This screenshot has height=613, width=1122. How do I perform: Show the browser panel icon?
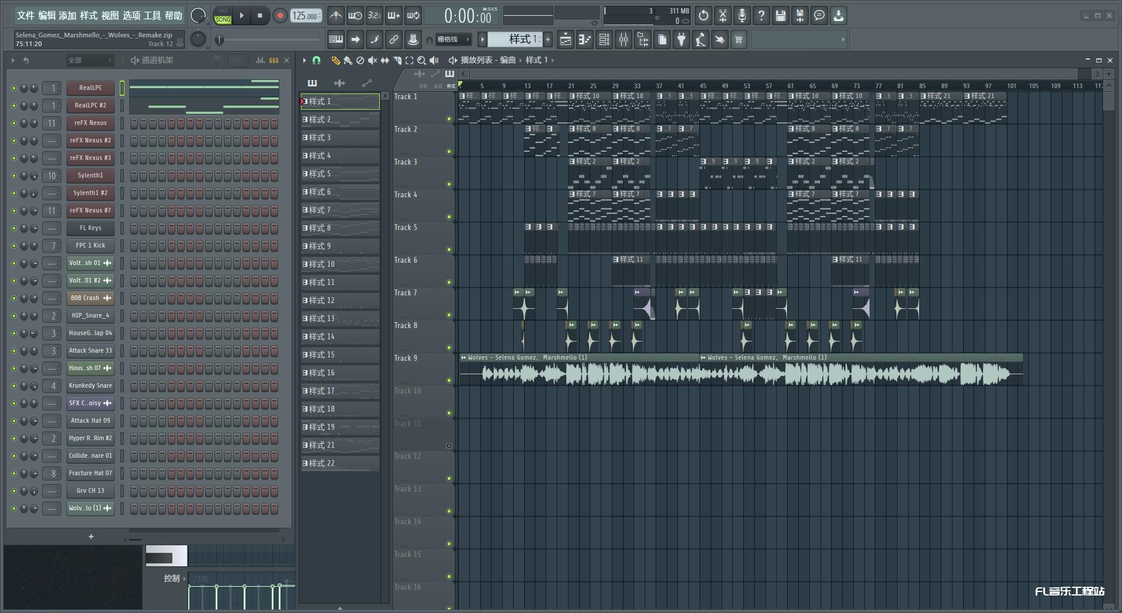click(x=643, y=40)
